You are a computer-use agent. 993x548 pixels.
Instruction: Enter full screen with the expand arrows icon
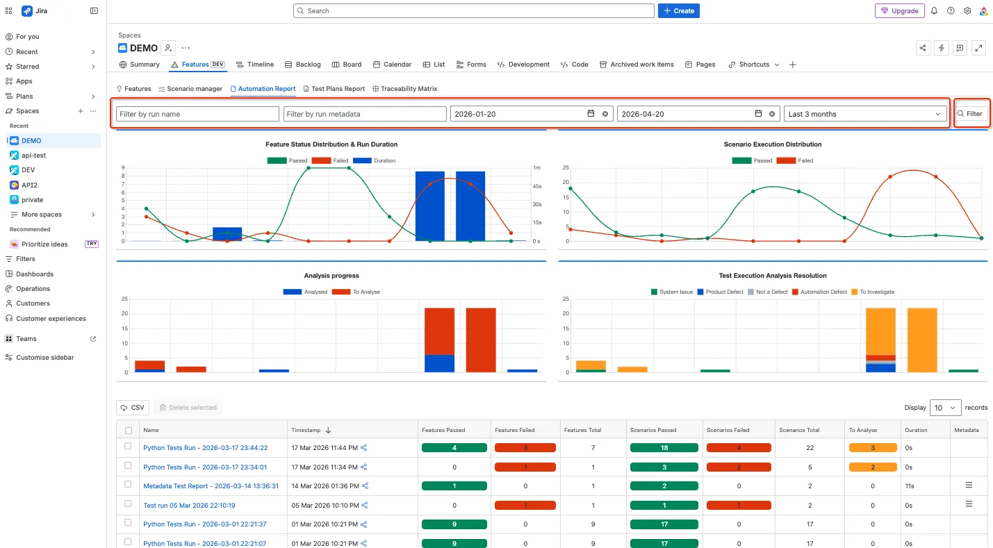[978, 48]
